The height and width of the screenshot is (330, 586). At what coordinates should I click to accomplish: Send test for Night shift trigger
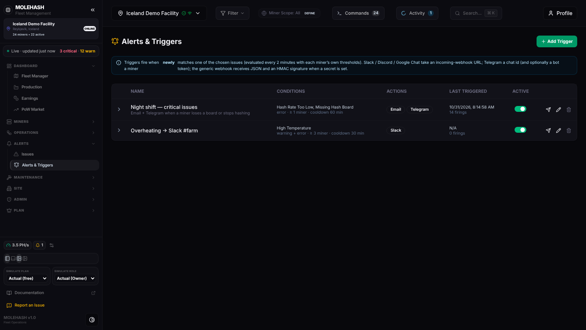click(548, 110)
